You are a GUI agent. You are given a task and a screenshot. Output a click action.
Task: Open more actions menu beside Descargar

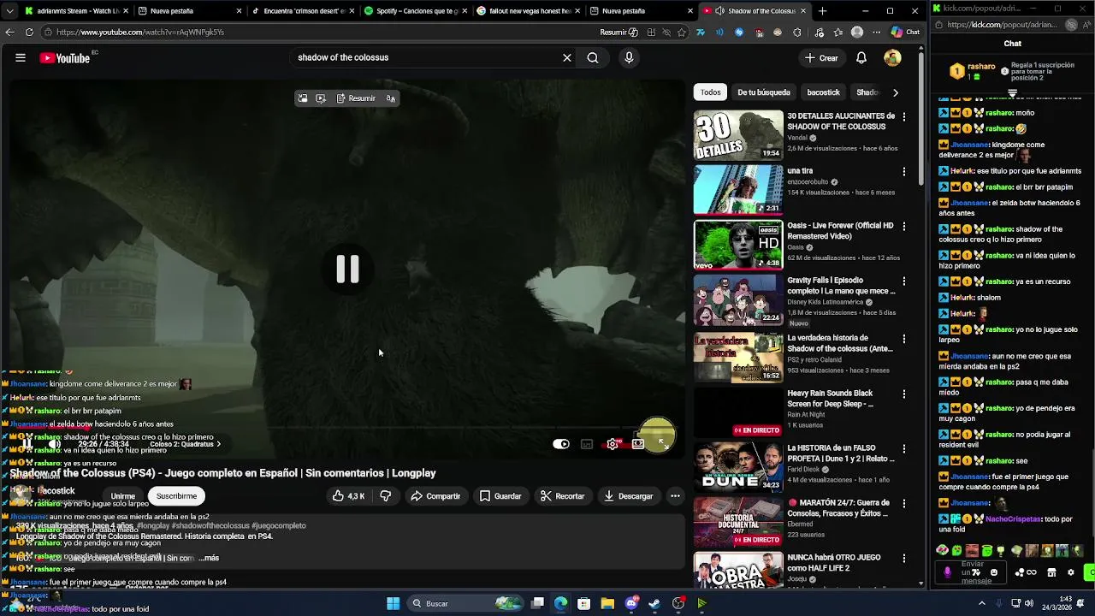click(x=675, y=496)
